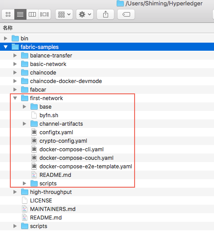Select the bin folder icon

click(x=15, y=38)
